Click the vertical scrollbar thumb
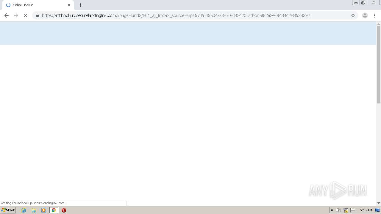This screenshot has height=214, width=381. tap(379, 65)
